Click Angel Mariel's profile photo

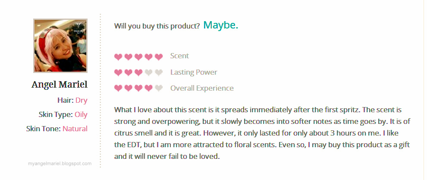coord(60,46)
